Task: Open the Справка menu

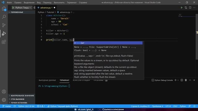Action: click(83, 2)
